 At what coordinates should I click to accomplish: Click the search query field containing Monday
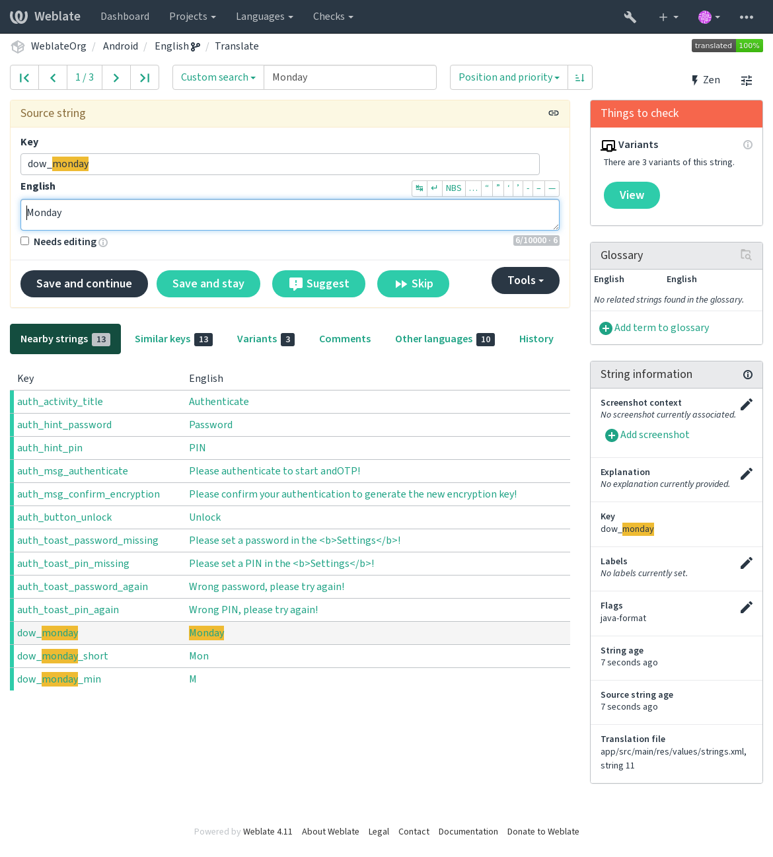350,77
